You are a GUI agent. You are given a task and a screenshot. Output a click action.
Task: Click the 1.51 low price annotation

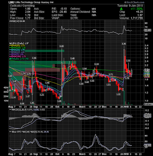coord(109,85)
